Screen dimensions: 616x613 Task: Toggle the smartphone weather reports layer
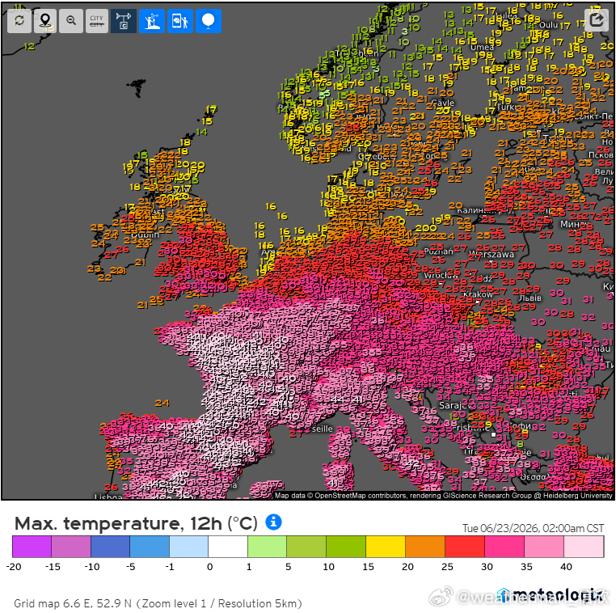pyautogui.click(x=180, y=21)
